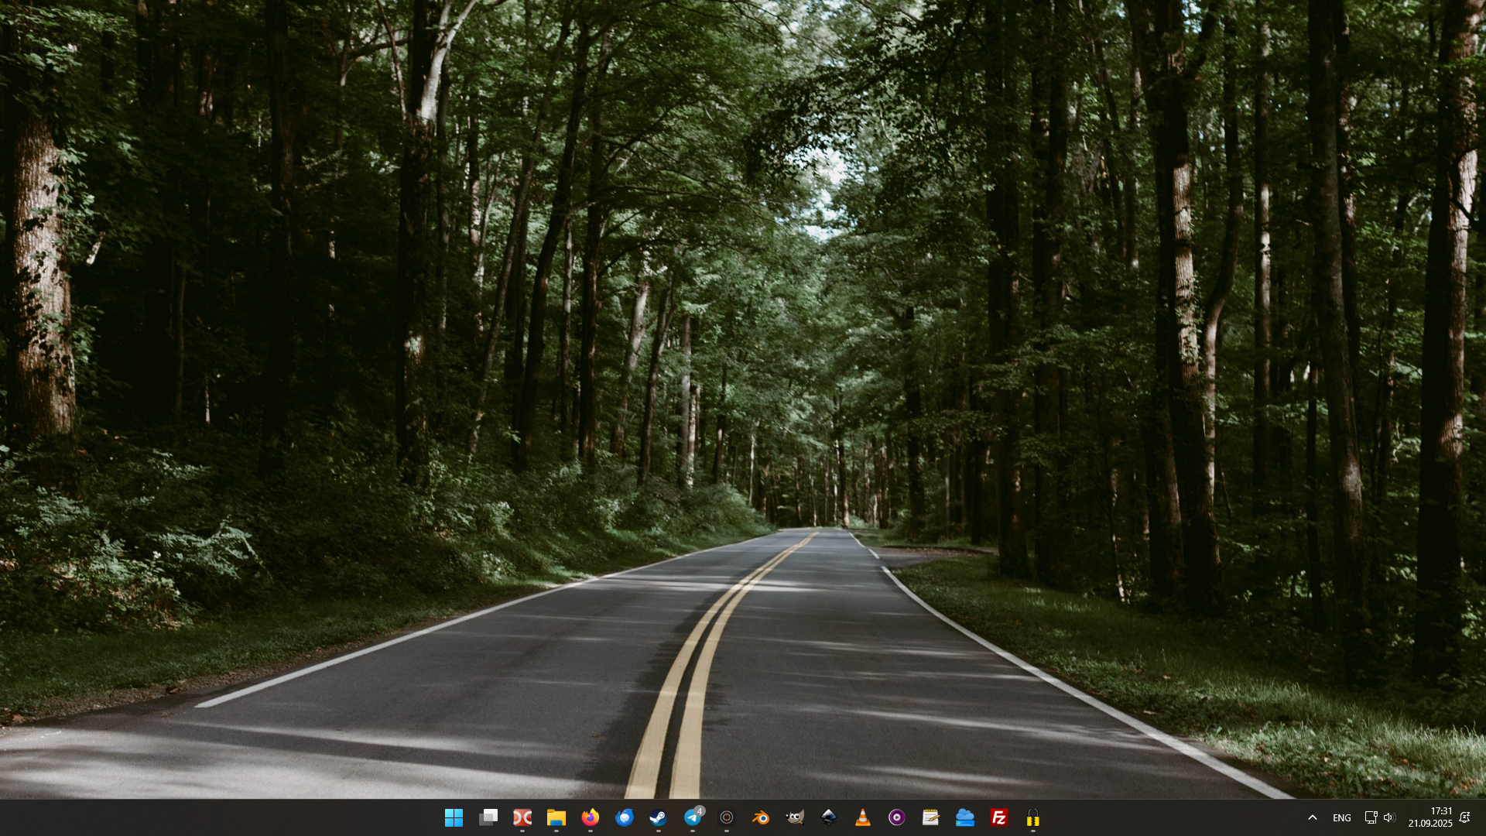1486x836 pixels.
Task: Open Firefox from the taskbar
Action: 591,817
